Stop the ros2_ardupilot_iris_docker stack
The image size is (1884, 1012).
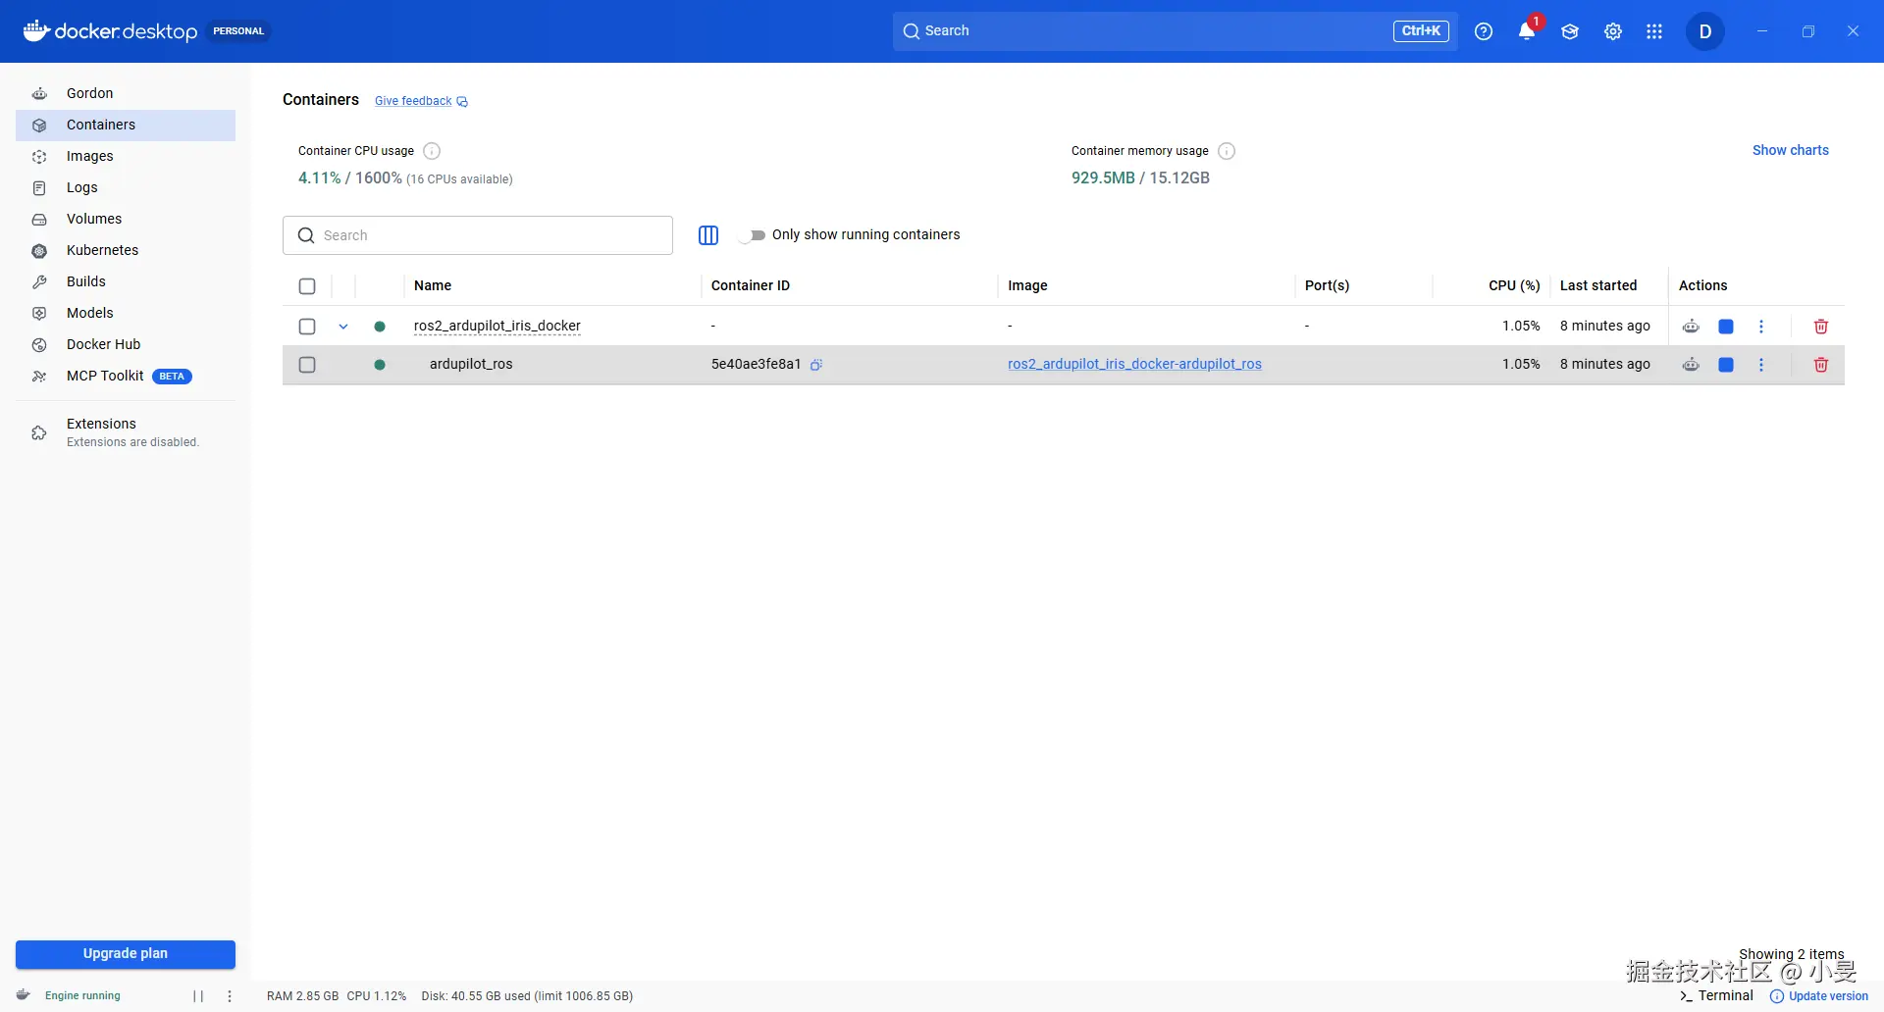[1726, 327]
